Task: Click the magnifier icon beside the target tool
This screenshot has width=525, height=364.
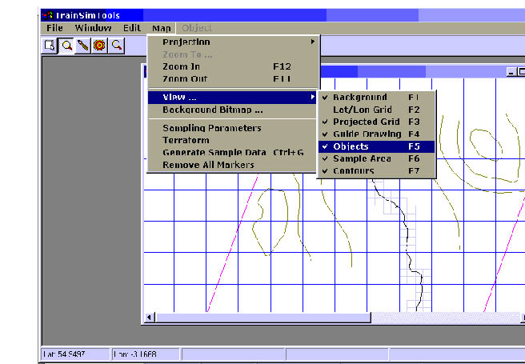Action: 117,46
